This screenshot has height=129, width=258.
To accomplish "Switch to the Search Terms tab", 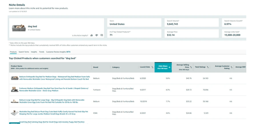I will coord(24,52).
